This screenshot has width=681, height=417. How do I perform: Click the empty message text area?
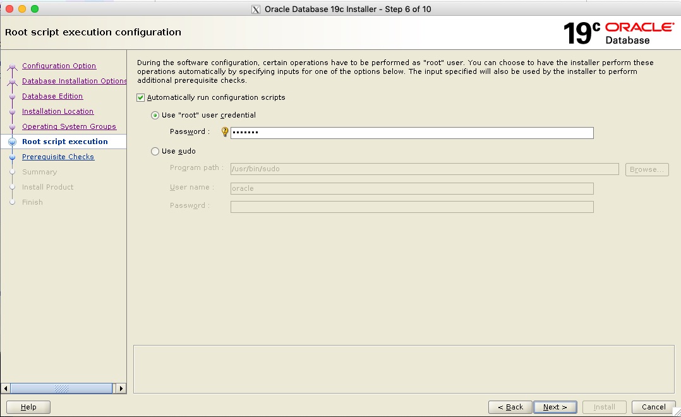click(404, 369)
